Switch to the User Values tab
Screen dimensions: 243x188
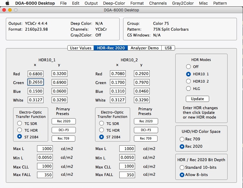tap(81, 48)
